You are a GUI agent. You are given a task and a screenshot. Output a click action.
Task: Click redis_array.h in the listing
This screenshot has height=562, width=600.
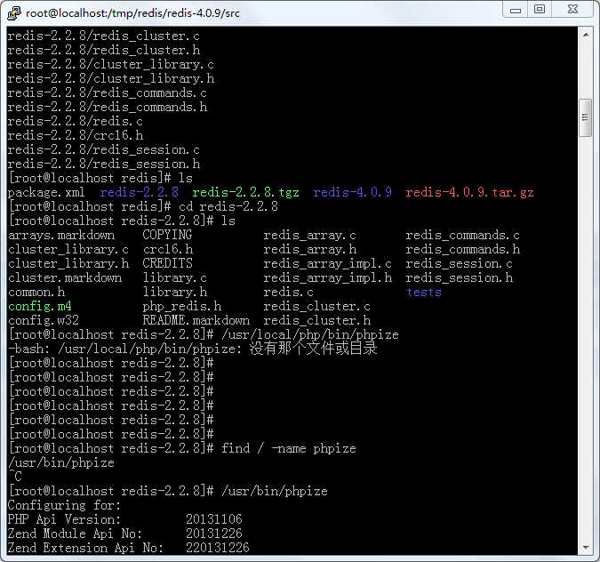[309, 249]
